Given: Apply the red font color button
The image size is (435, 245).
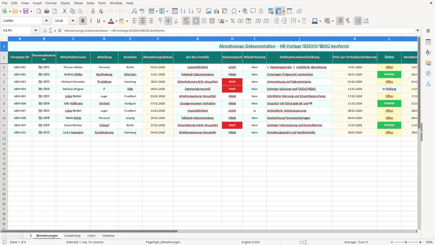Looking at the screenshot, I should point(111,21).
